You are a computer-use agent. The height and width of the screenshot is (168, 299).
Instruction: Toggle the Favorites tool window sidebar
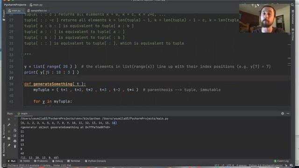pos(4,149)
